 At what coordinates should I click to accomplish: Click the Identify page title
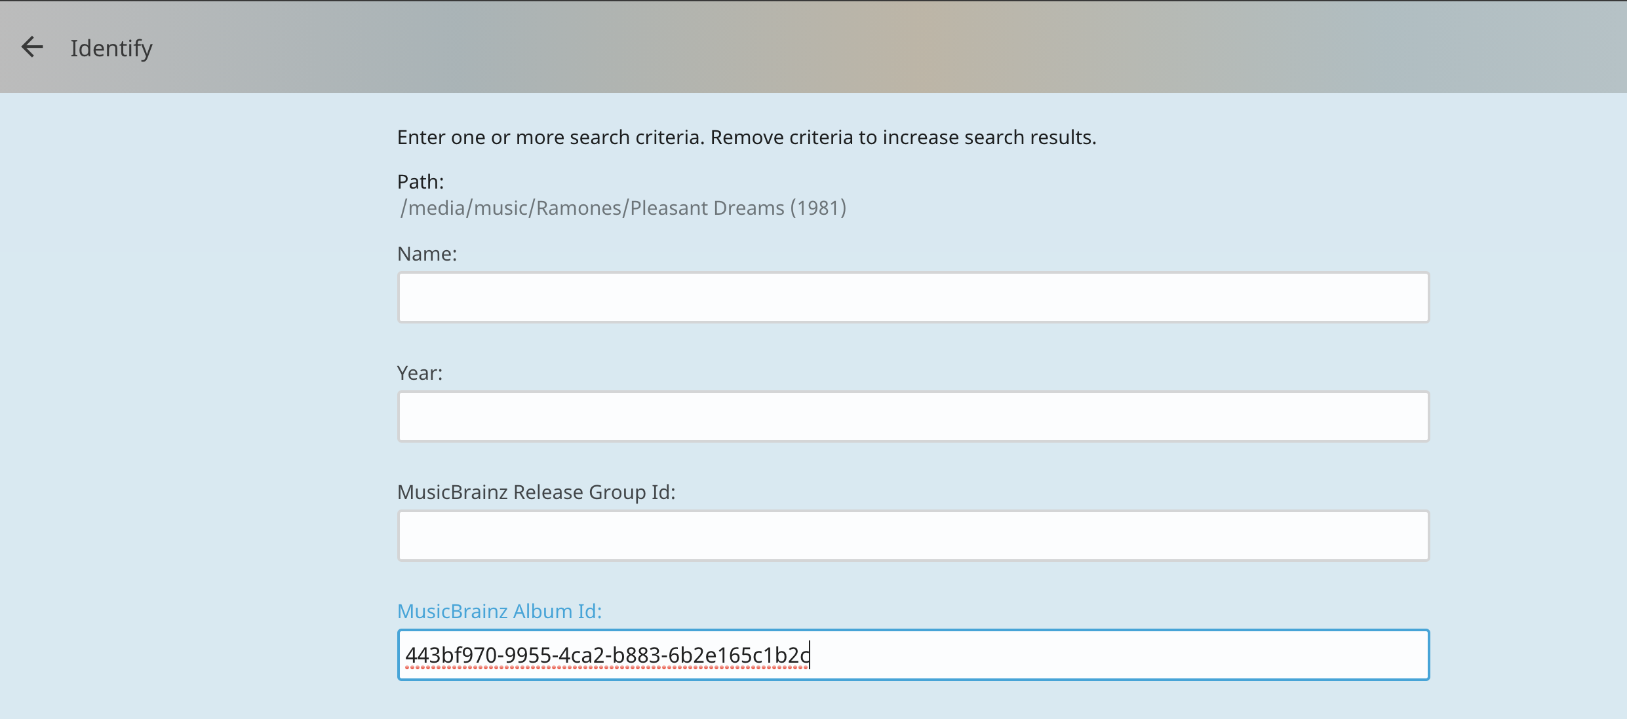point(111,48)
